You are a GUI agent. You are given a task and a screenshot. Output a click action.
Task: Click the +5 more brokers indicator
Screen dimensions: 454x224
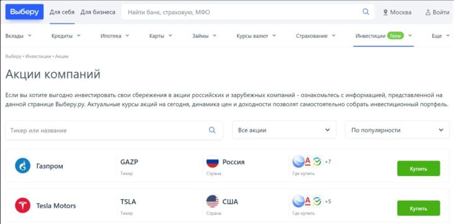[x=328, y=202]
